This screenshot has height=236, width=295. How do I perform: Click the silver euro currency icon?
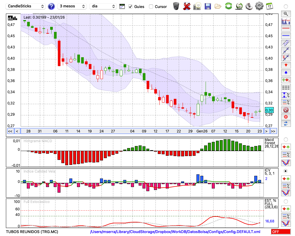tap(249, 6)
